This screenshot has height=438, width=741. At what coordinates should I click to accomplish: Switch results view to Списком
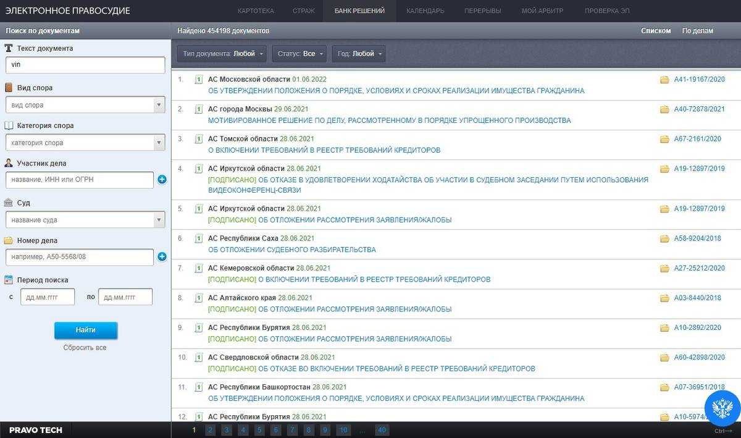655,31
